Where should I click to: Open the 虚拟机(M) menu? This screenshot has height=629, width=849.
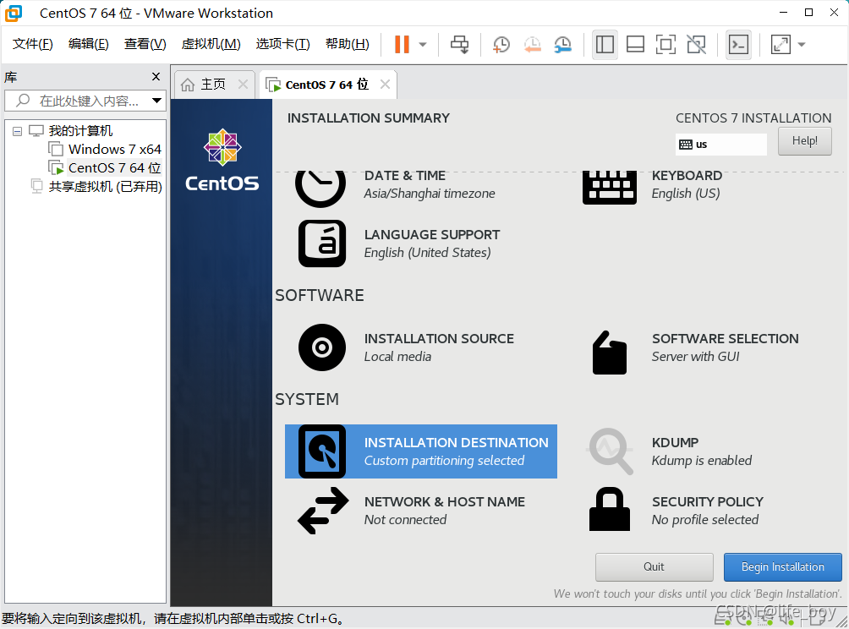(x=211, y=44)
